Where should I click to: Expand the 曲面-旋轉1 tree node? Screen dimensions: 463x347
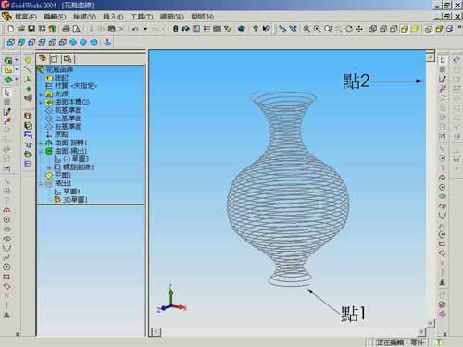pos(41,143)
